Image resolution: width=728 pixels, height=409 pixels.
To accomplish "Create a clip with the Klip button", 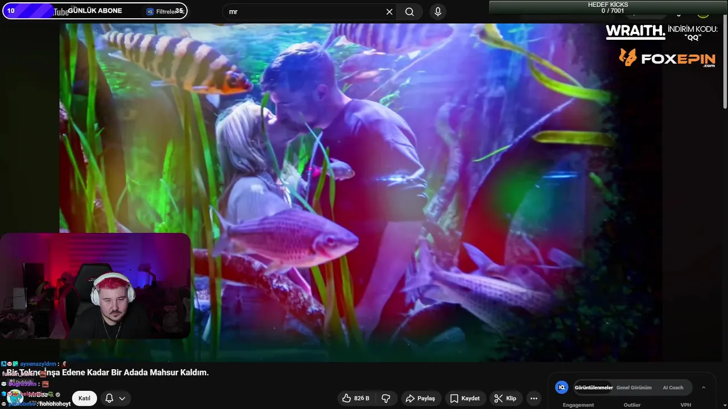I will pyautogui.click(x=505, y=398).
